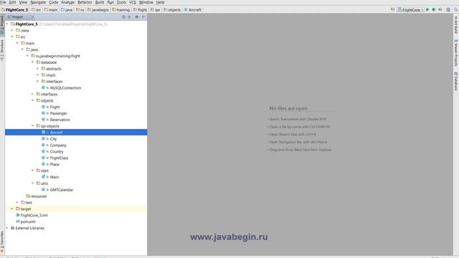
Task: Select the Flight class under objects
Action: [x=55, y=107]
